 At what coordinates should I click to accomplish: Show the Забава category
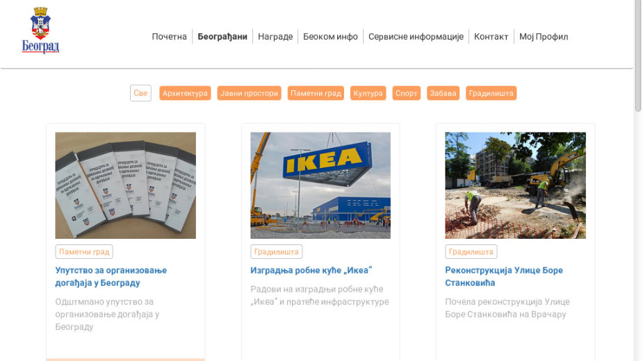443,93
